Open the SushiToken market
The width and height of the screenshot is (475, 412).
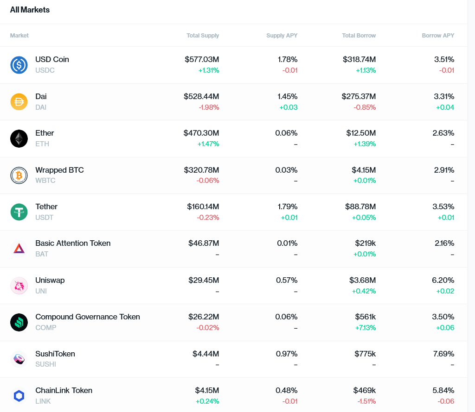(x=234, y=359)
